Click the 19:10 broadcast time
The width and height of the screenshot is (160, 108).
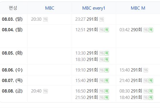pyautogui.click(x=80, y=70)
